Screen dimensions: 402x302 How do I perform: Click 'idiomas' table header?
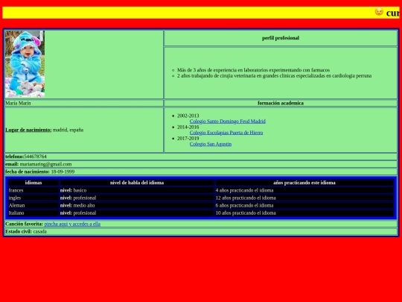tap(33, 183)
